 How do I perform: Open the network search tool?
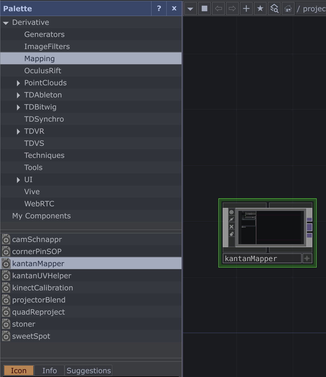click(274, 9)
